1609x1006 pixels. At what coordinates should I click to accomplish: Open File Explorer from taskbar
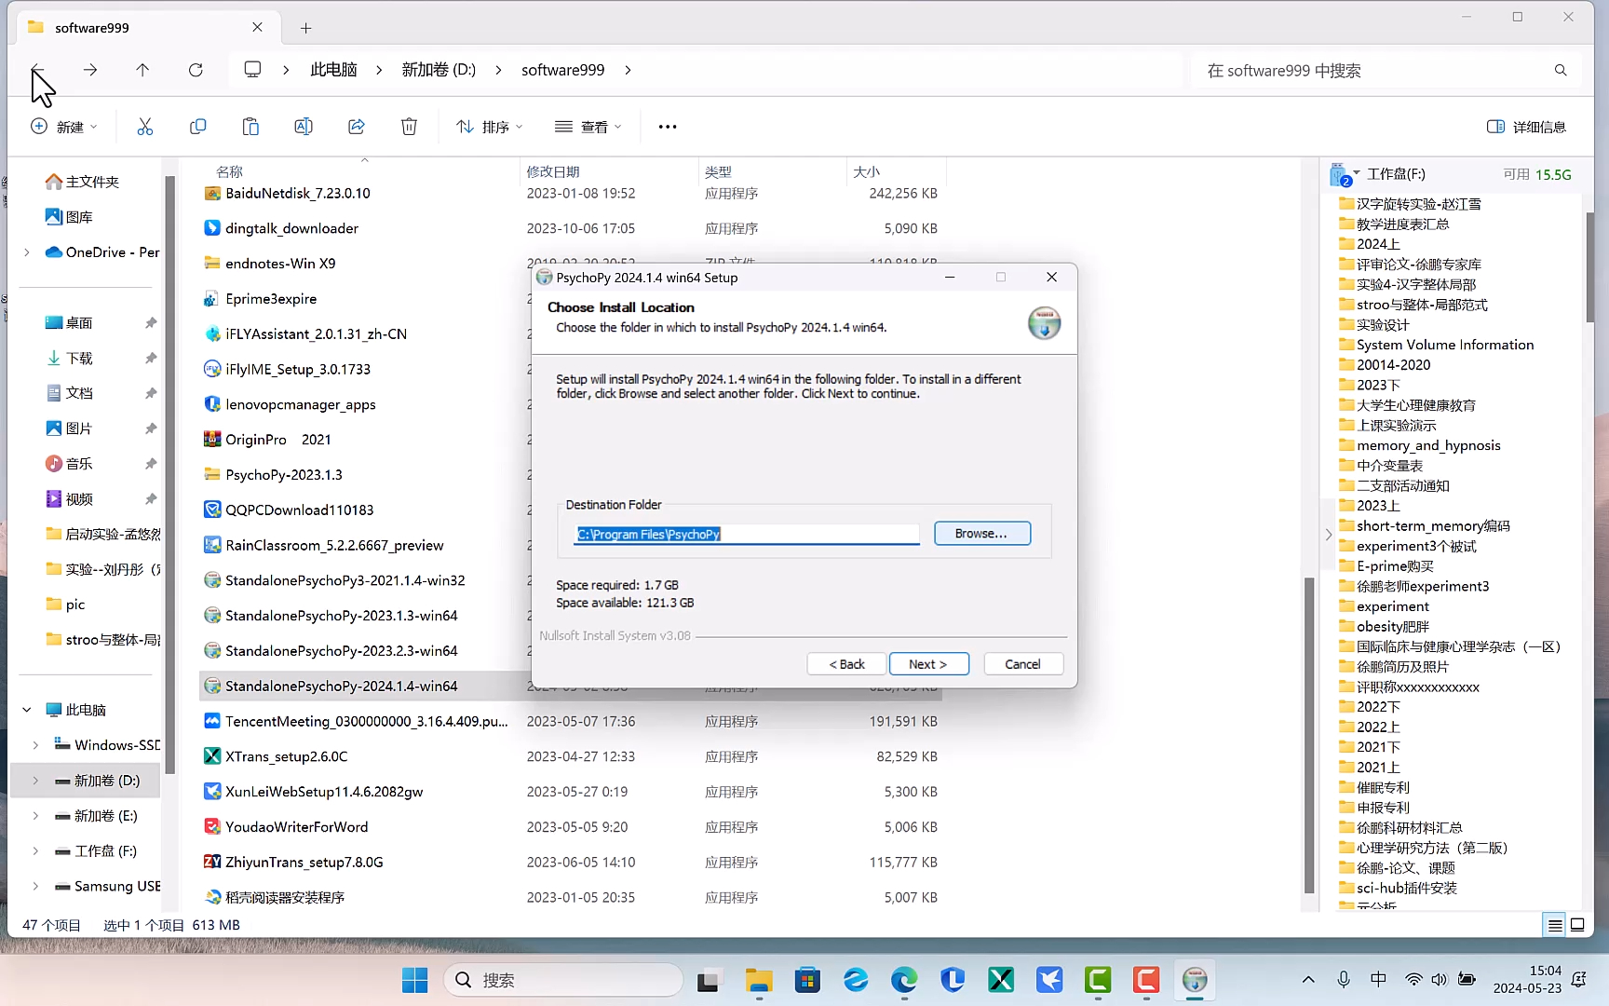click(759, 980)
